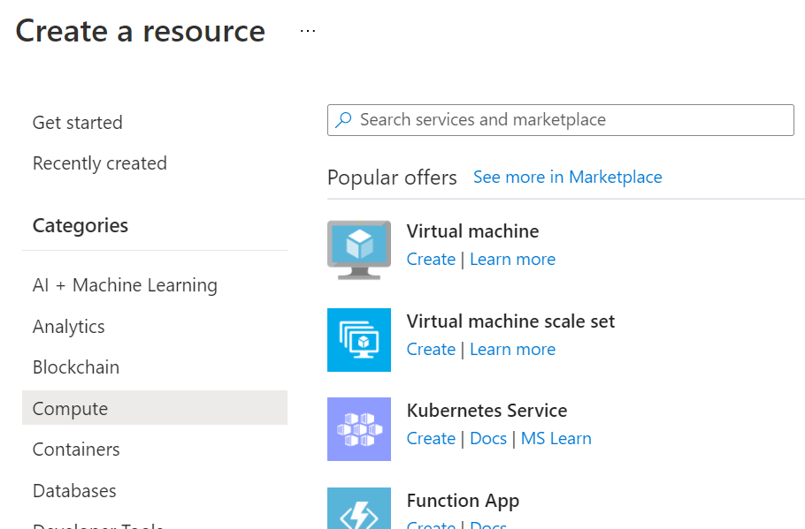Open Learn more for Virtual machine scale set

(x=512, y=350)
